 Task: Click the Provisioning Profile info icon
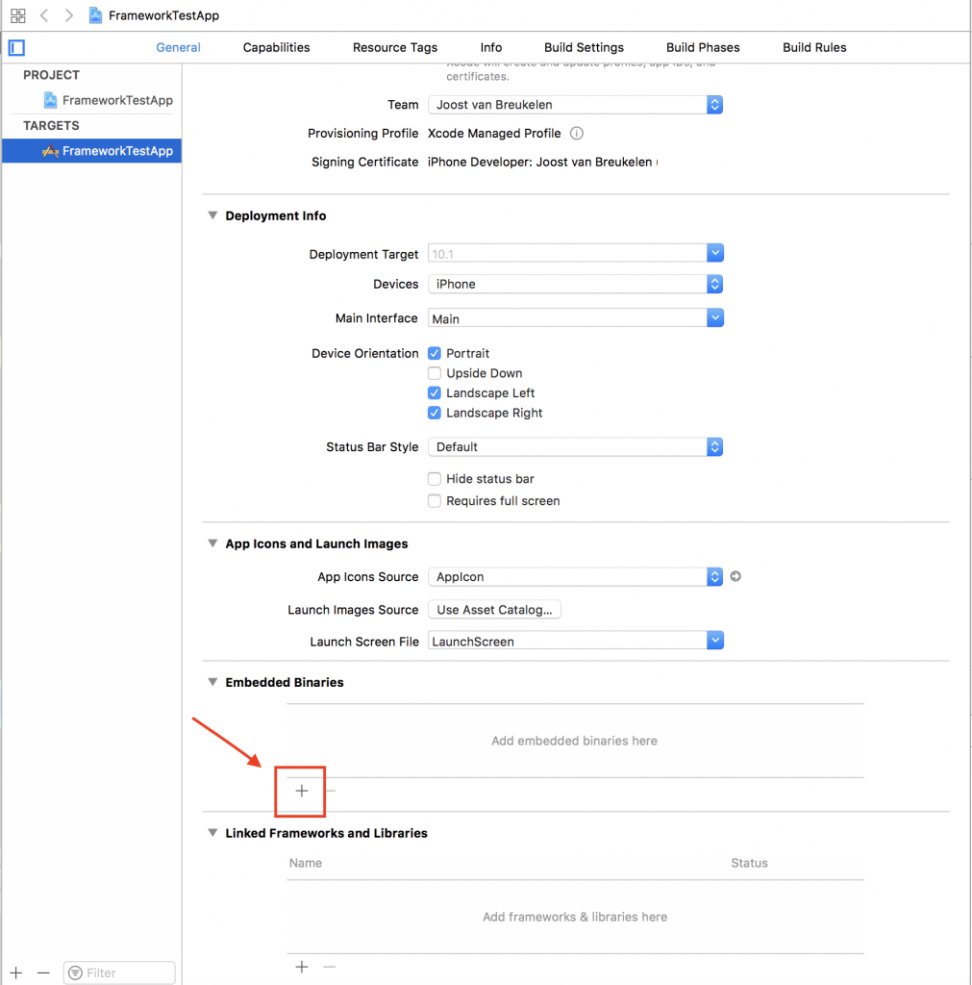pos(577,133)
